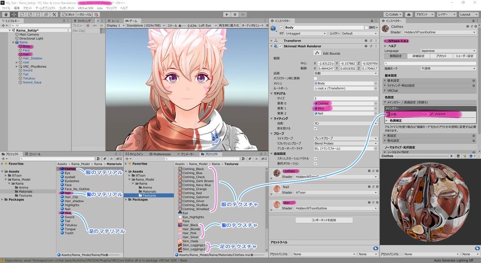Open the cloud services icon
This screenshot has height=263, width=481.
pyautogui.click(x=409, y=15)
